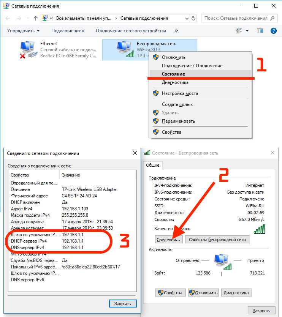Click Свойства беспроводной сети button
Screen dimensions: 282x317
(x=217, y=240)
